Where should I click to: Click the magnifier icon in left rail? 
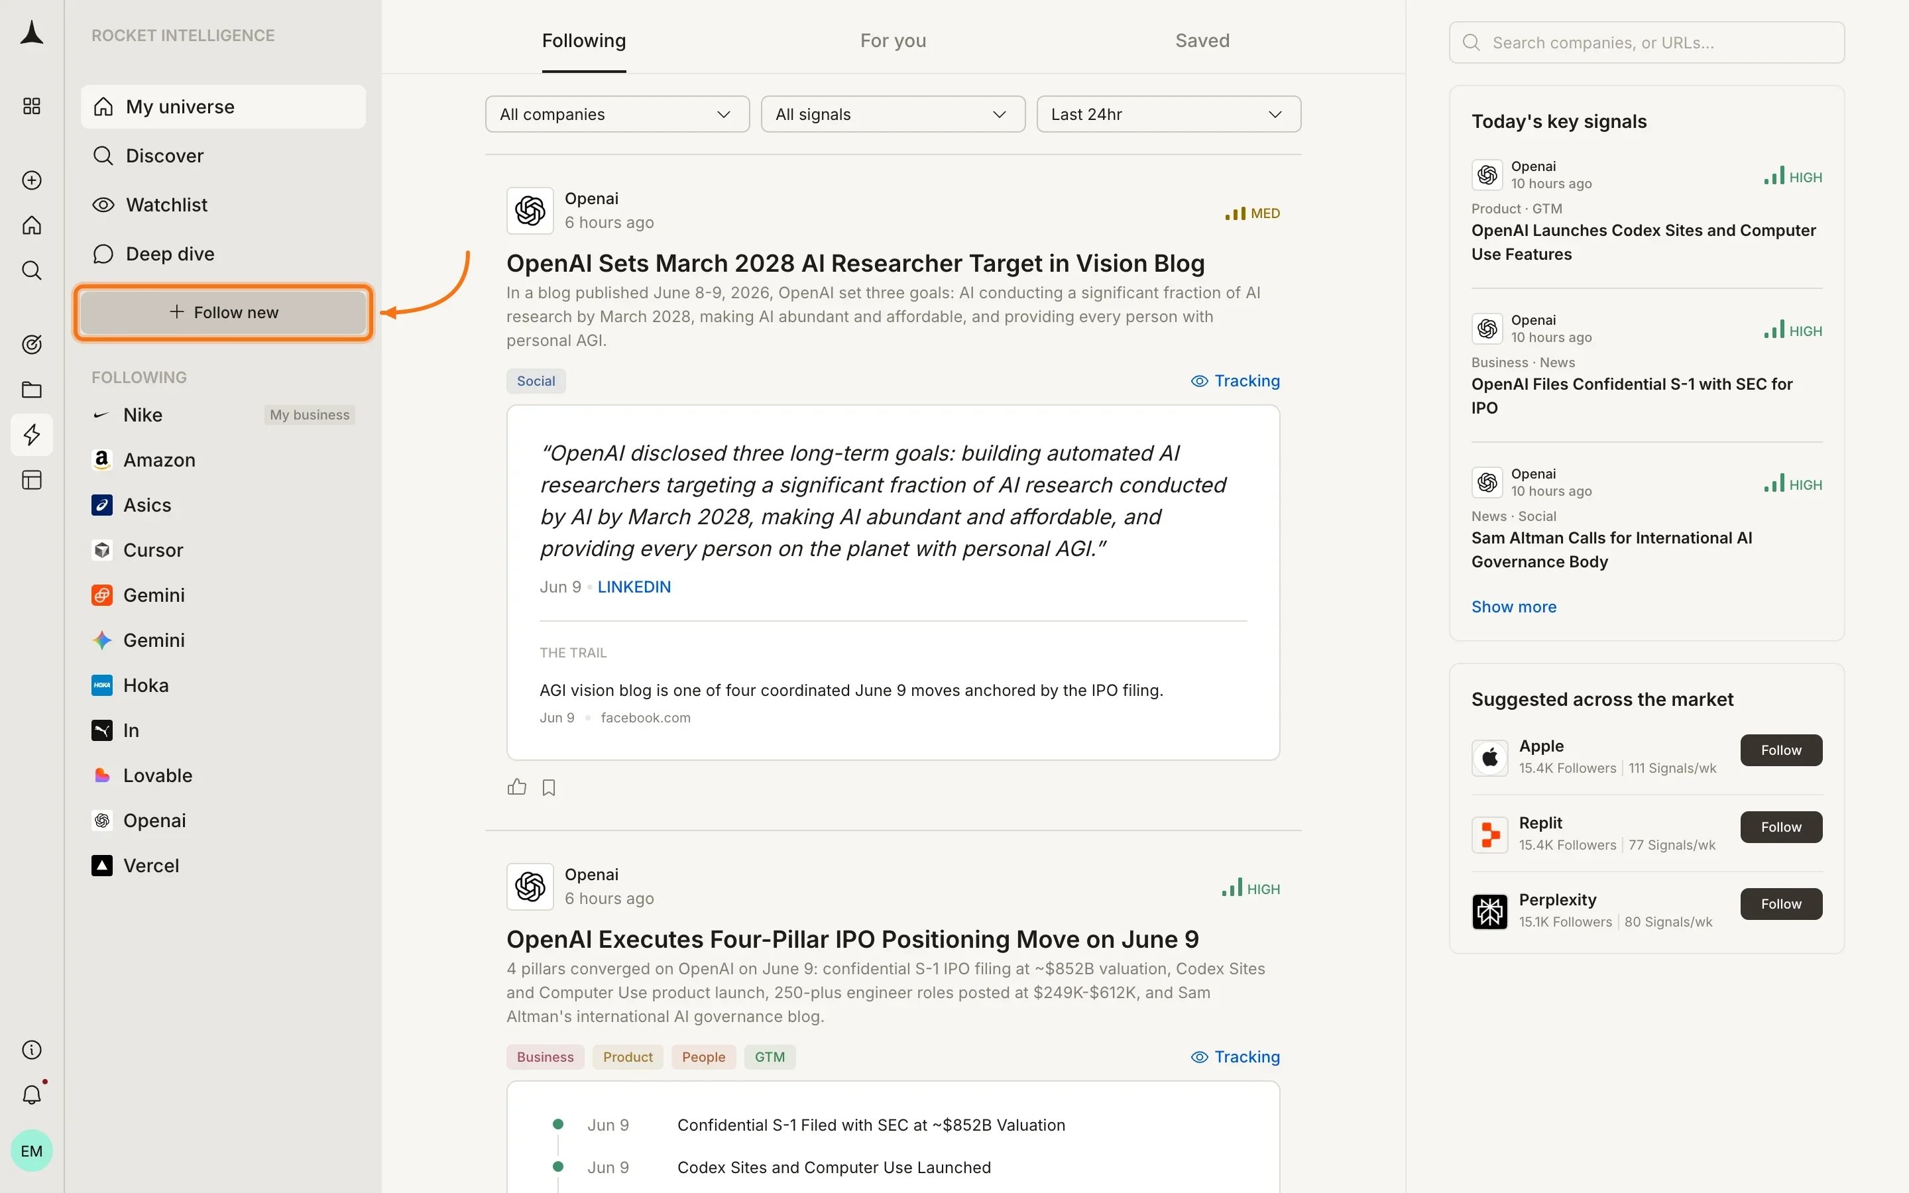pos(32,270)
